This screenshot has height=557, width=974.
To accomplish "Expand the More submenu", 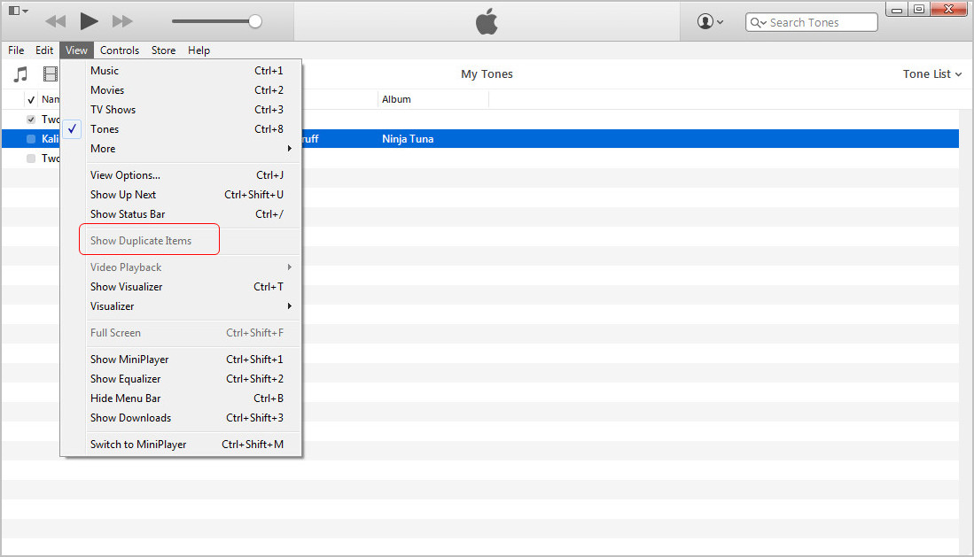I will pyautogui.click(x=182, y=149).
